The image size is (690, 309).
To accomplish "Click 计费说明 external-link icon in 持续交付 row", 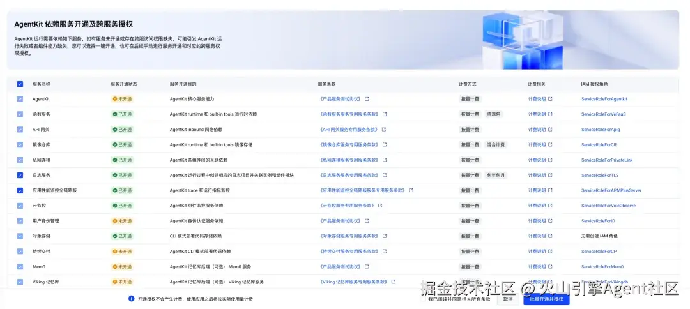I will [x=550, y=252].
